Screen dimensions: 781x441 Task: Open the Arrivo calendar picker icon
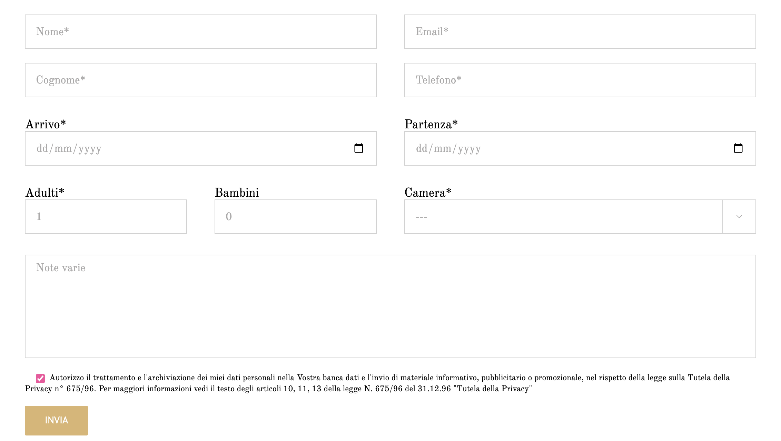click(x=359, y=148)
